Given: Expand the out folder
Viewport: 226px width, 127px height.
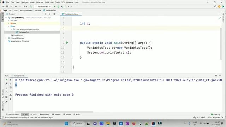Looking at the screenshot, I should point(8,23).
